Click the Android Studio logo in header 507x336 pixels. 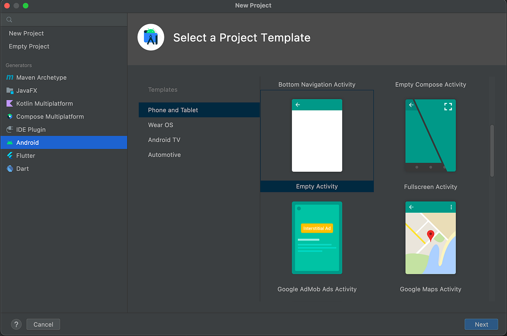click(x=151, y=38)
